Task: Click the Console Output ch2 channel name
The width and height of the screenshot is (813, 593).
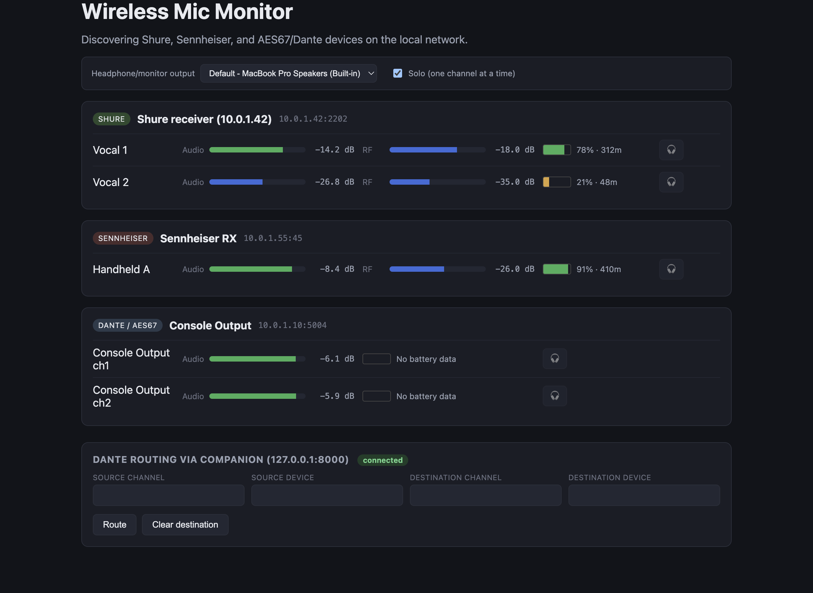Action: click(x=131, y=396)
